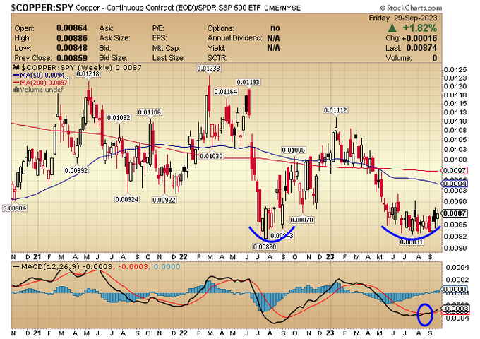
Task: Click the low label 0.00922
Action: (x=164, y=200)
